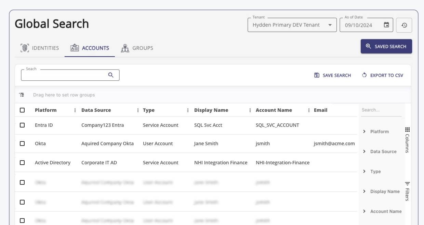
Task: Select the Active Directory row checkbox
Action: pos(22,163)
